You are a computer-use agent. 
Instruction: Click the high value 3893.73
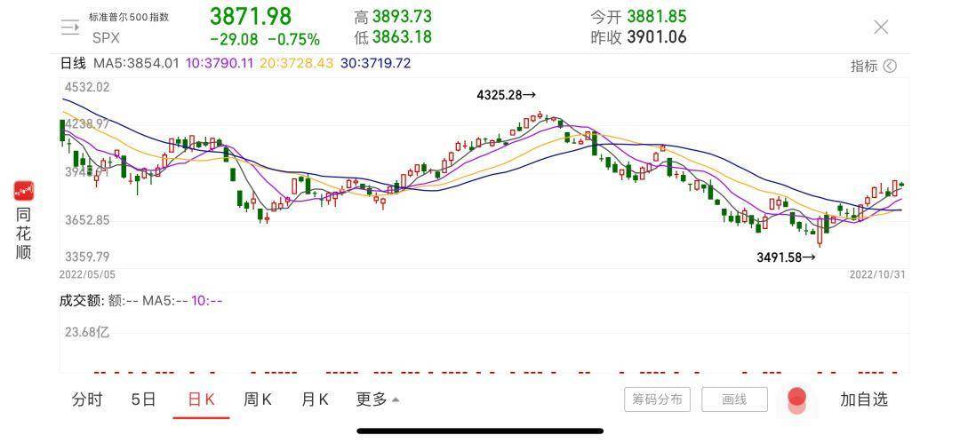[402, 17]
